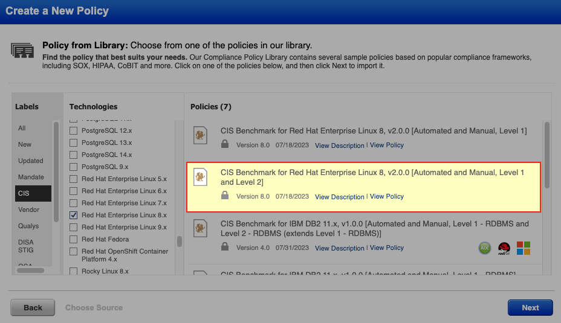
Task: Open the DISA STIG label
Action: pos(26,246)
